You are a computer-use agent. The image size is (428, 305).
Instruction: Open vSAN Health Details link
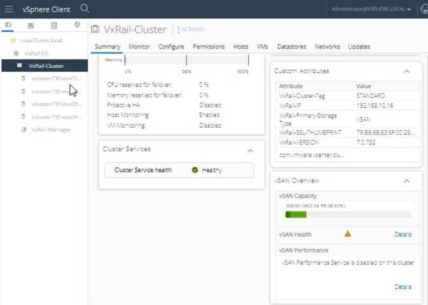point(403,234)
